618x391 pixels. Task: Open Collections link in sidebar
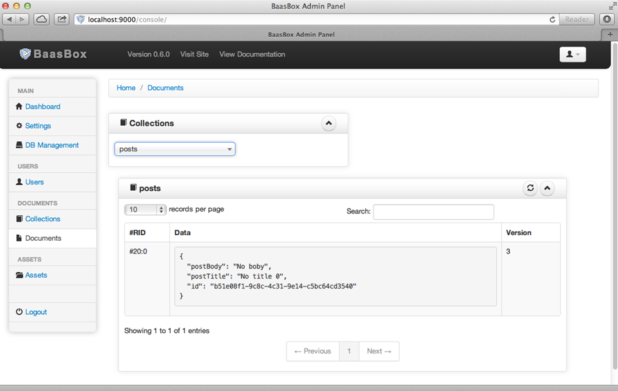[x=43, y=219]
